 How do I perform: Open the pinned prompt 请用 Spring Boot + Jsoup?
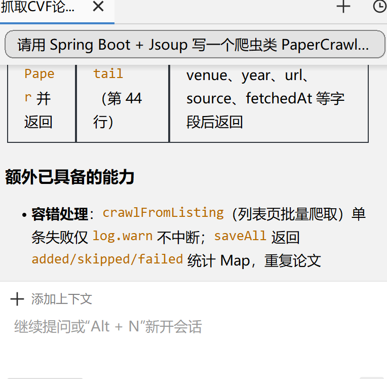[x=195, y=45]
